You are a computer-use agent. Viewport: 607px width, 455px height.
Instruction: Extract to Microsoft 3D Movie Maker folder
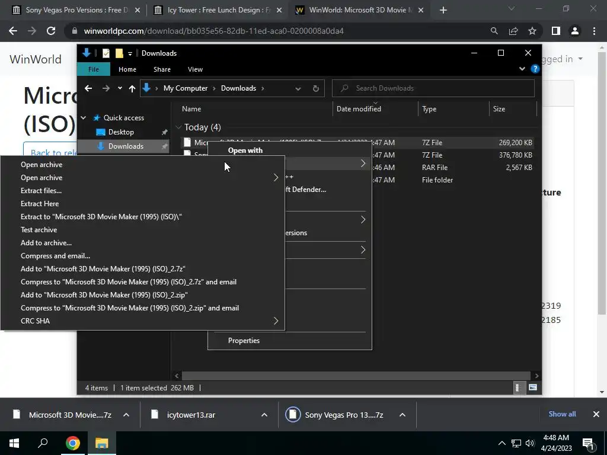click(142, 217)
